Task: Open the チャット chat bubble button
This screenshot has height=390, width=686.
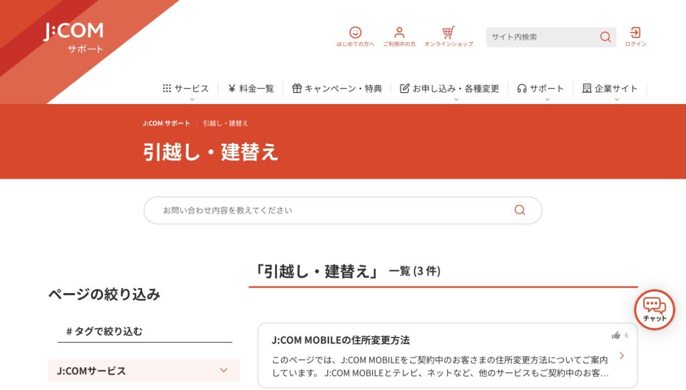Action: point(654,309)
